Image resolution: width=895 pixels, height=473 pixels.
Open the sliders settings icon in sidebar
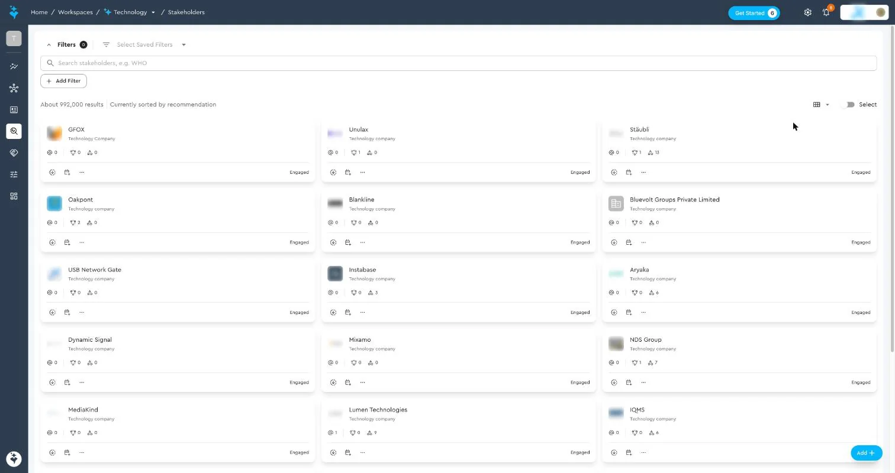coord(14,174)
